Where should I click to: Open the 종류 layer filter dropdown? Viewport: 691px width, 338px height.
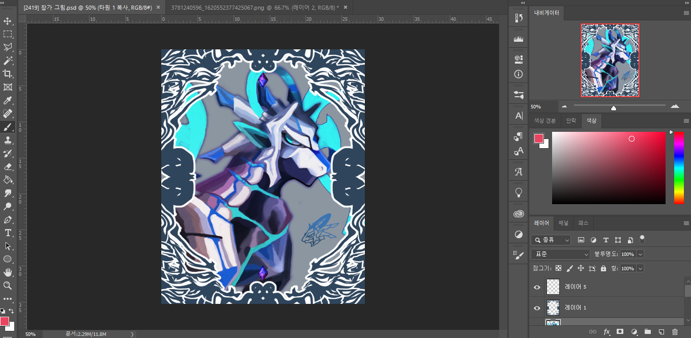[x=551, y=240]
